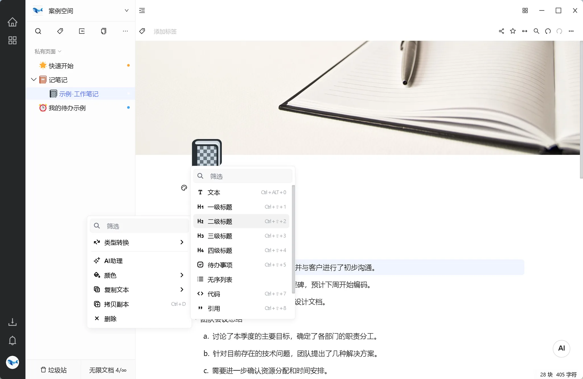Click the window layout grid icon in title bar
Screen dimensions: 583x379
click(x=525, y=11)
